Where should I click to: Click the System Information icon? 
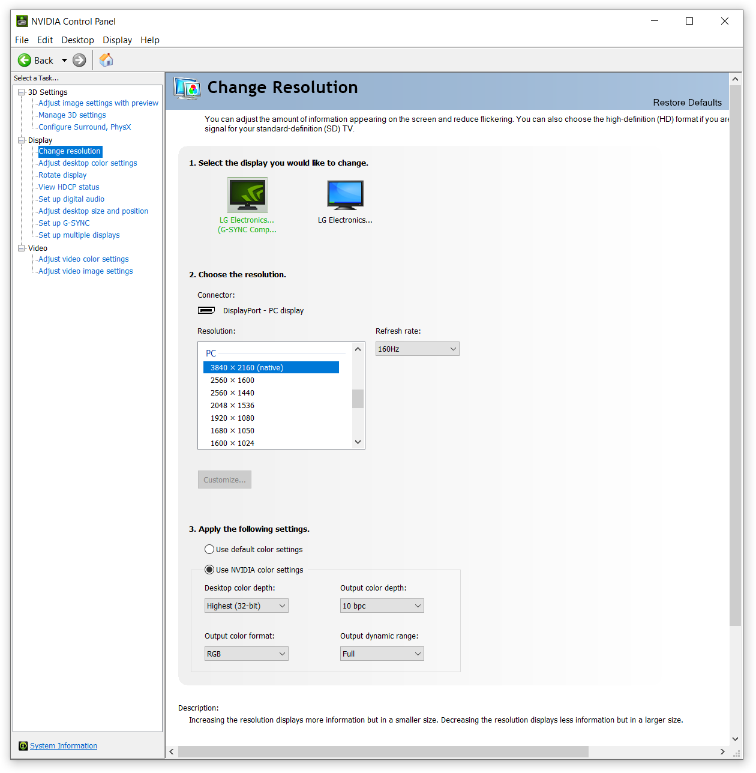click(23, 745)
